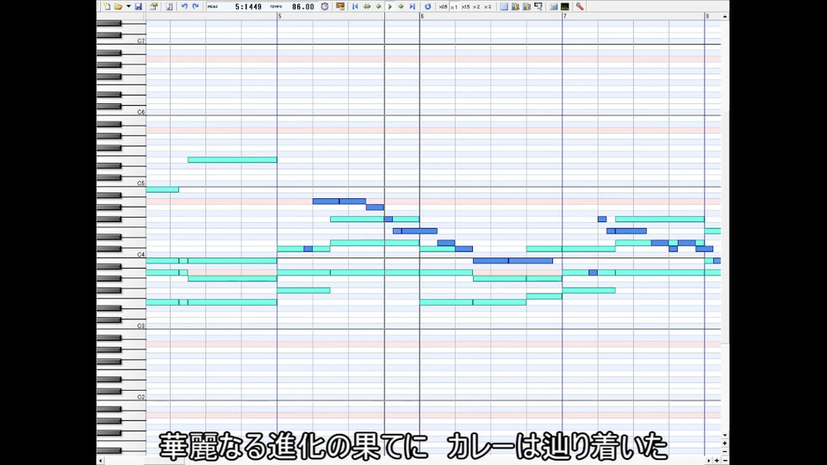Undo the last edit
This screenshot has height=465, width=827.
(x=184, y=6)
